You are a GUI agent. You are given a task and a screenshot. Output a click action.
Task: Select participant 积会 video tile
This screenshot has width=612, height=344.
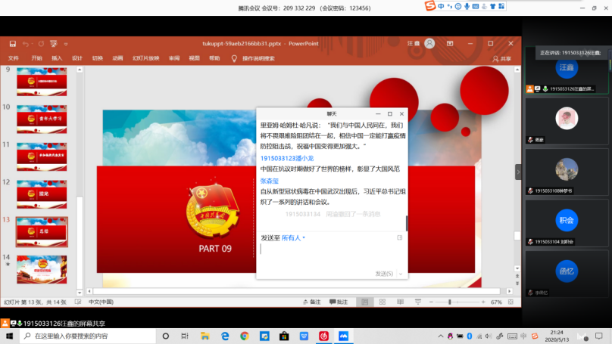(x=567, y=223)
